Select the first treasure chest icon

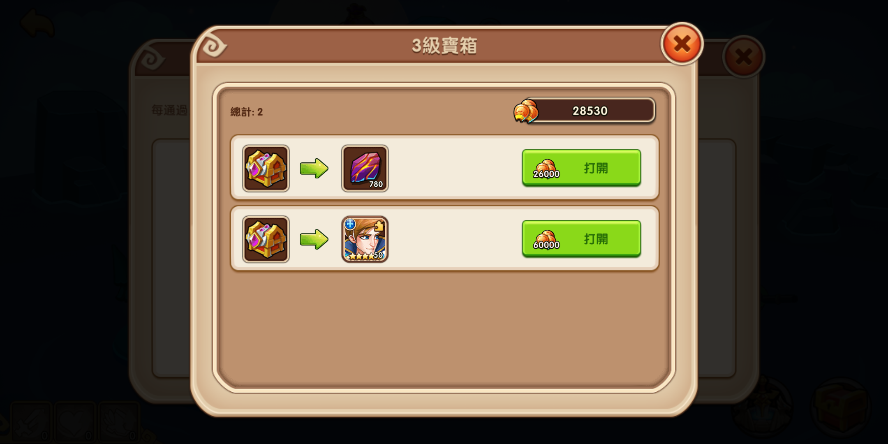click(266, 168)
